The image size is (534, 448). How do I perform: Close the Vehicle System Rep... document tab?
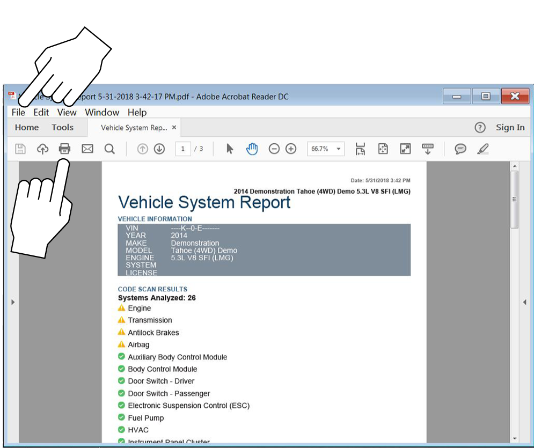coord(174,128)
